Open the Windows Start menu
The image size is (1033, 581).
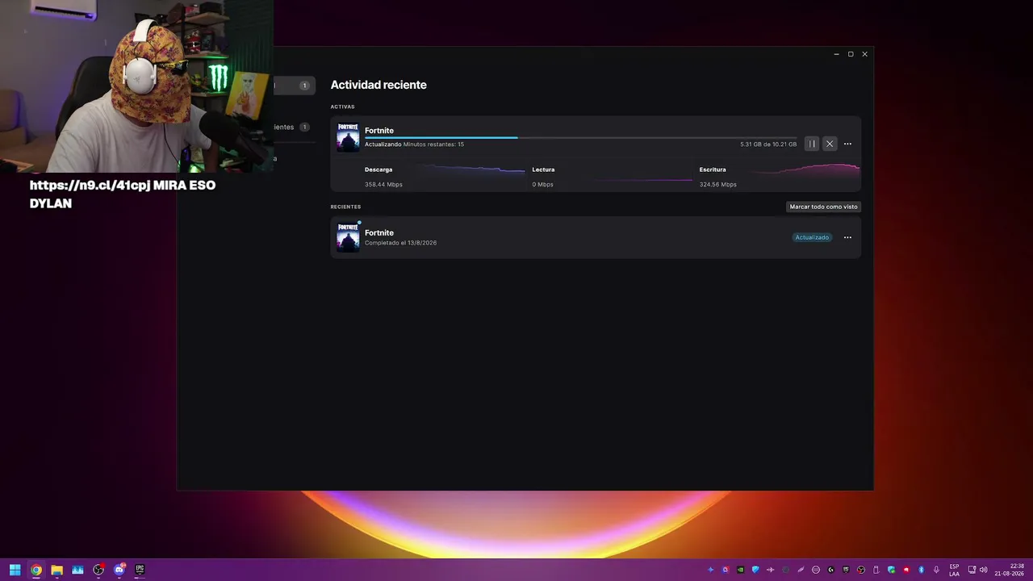point(15,570)
